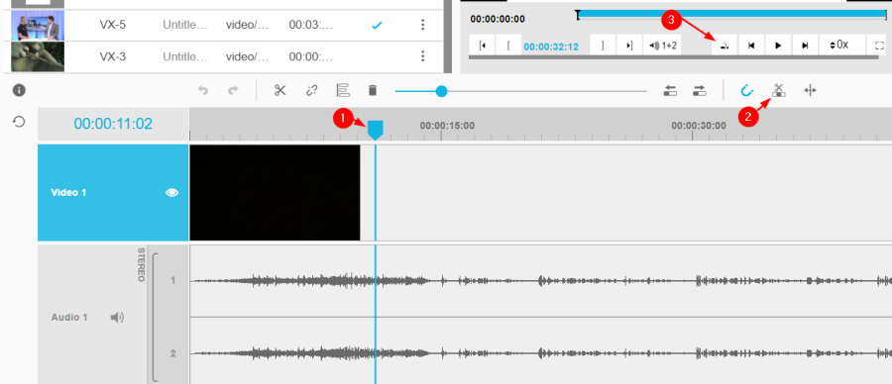Open audio channel 1+2 selector
Viewport: 892px width, 384px height.
pyautogui.click(x=663, y=46)
